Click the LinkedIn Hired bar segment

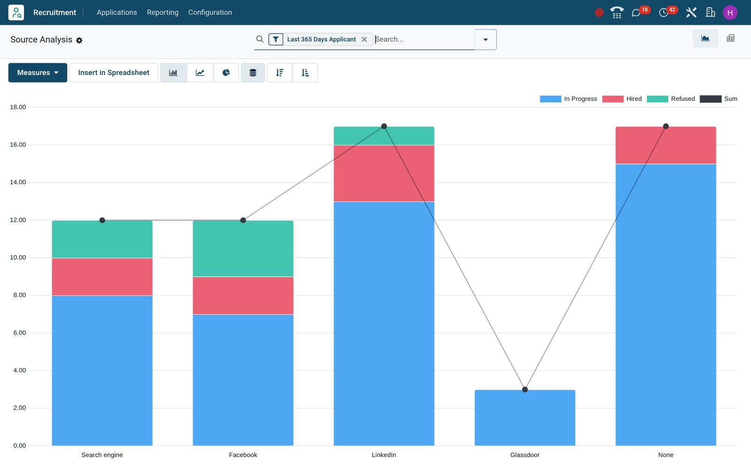pyautogui.click(x=384, y=174)
